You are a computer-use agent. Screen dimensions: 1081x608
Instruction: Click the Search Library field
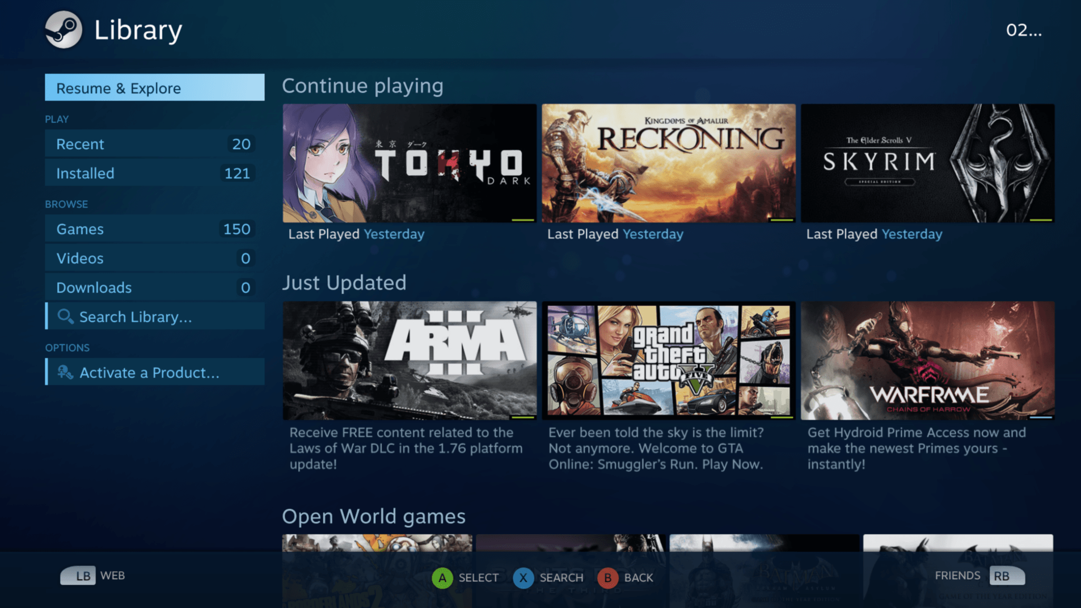click(155, 317)
